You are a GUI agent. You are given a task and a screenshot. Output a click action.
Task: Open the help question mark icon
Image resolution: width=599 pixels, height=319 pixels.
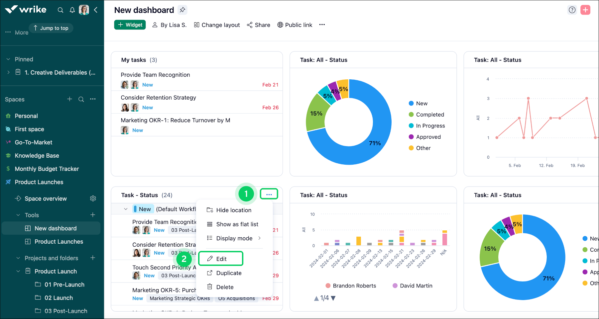click(572, 10)
